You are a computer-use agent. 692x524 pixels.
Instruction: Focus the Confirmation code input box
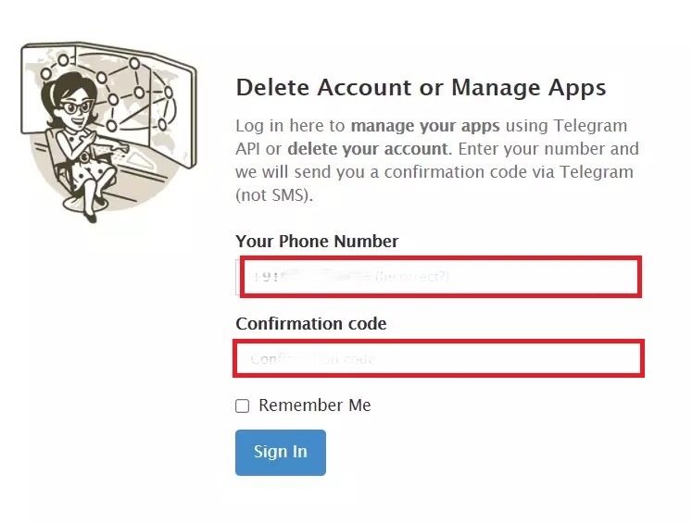coord(439,358)
